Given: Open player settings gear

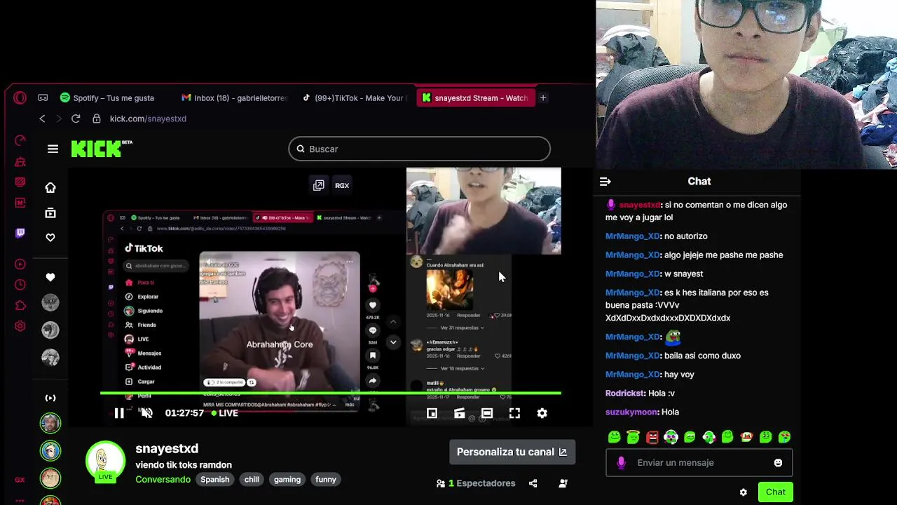Looking at the screenshot, I should pyautogui.click(x=542, y=413).
